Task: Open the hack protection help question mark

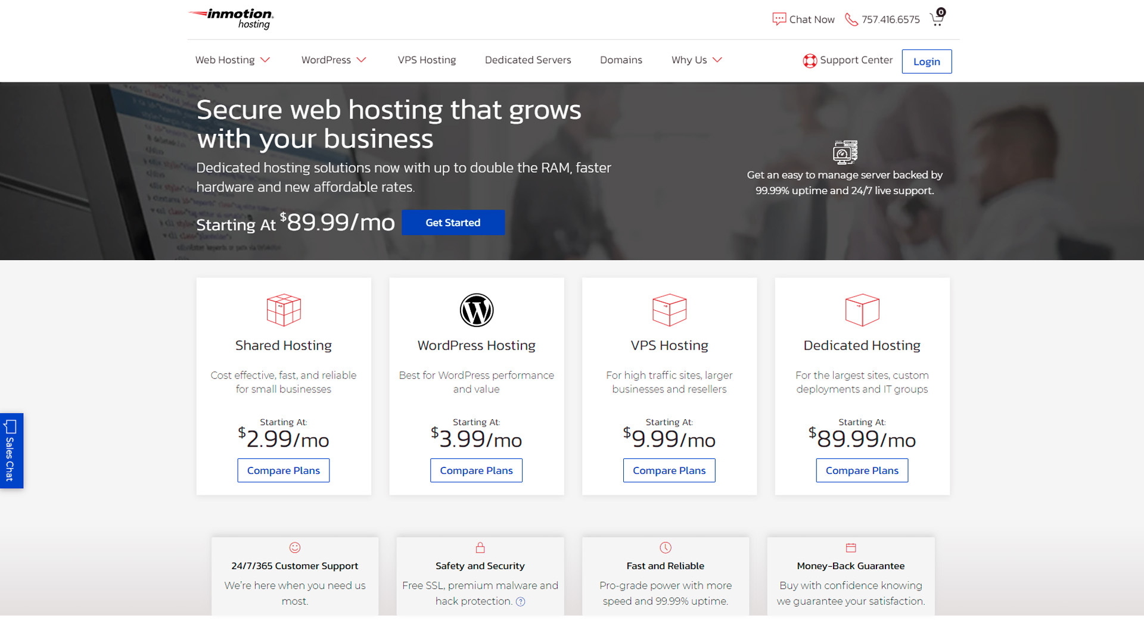Action: click(520, 601)
